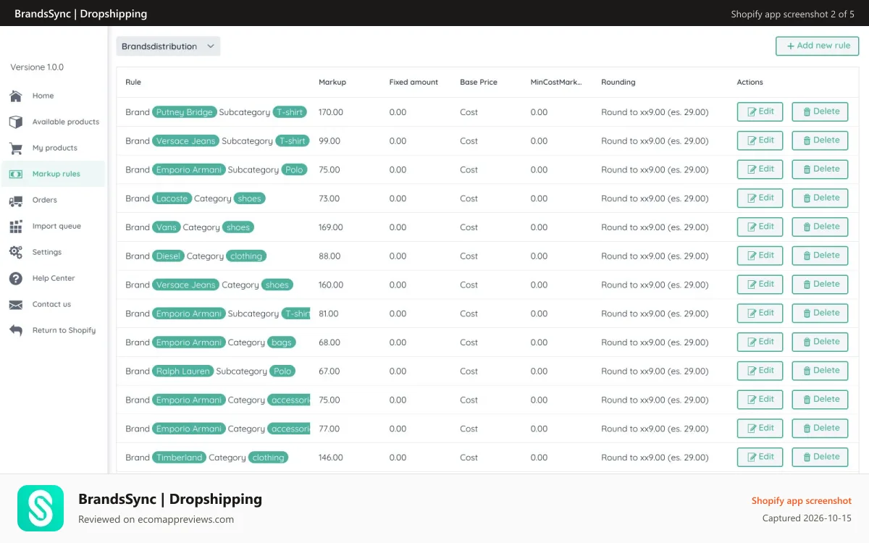Delete the rule with markup 81.00

point(820,313)
